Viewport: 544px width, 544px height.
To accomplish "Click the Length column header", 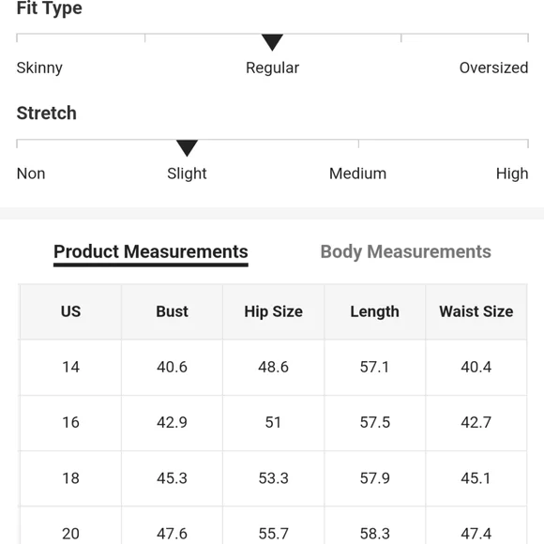I will (x=374, y=311).
